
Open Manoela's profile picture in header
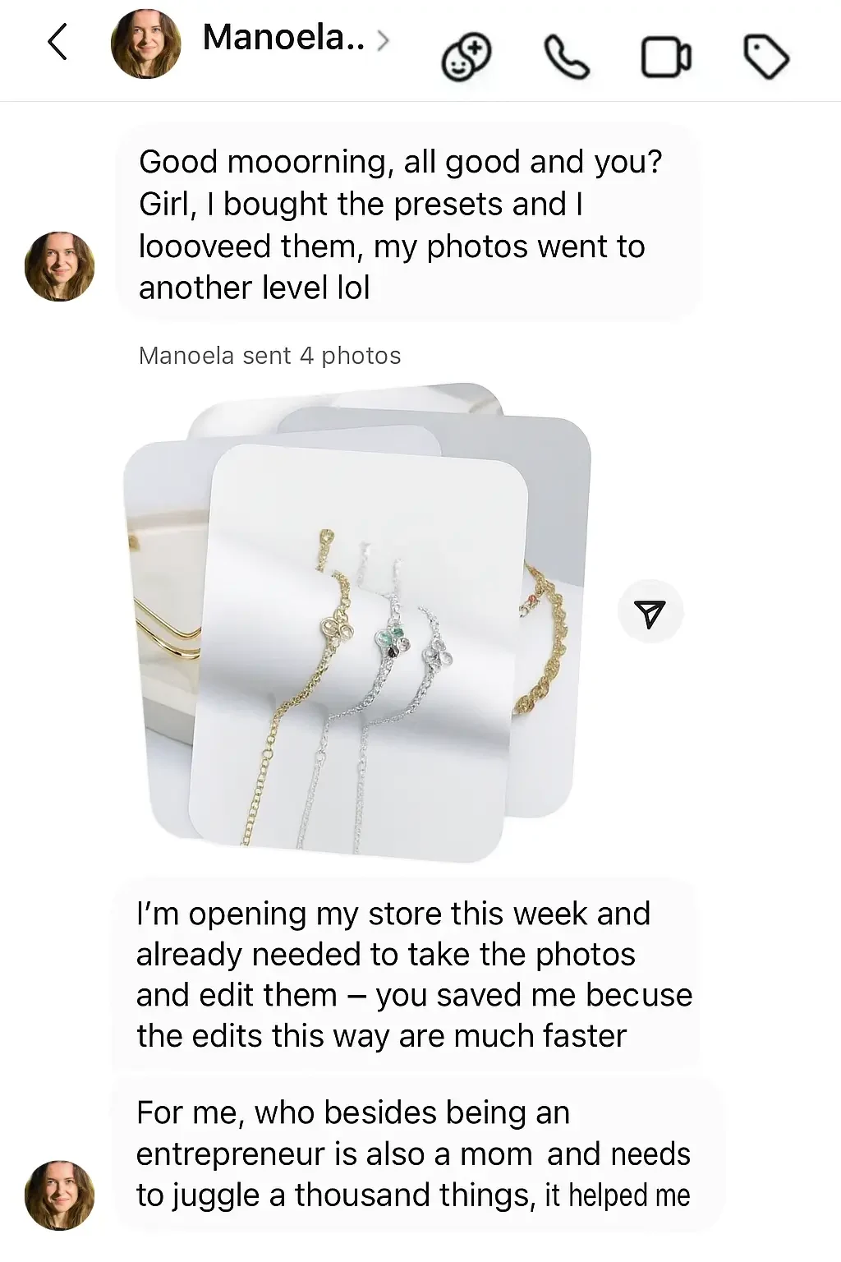click(x=145, y=44)
